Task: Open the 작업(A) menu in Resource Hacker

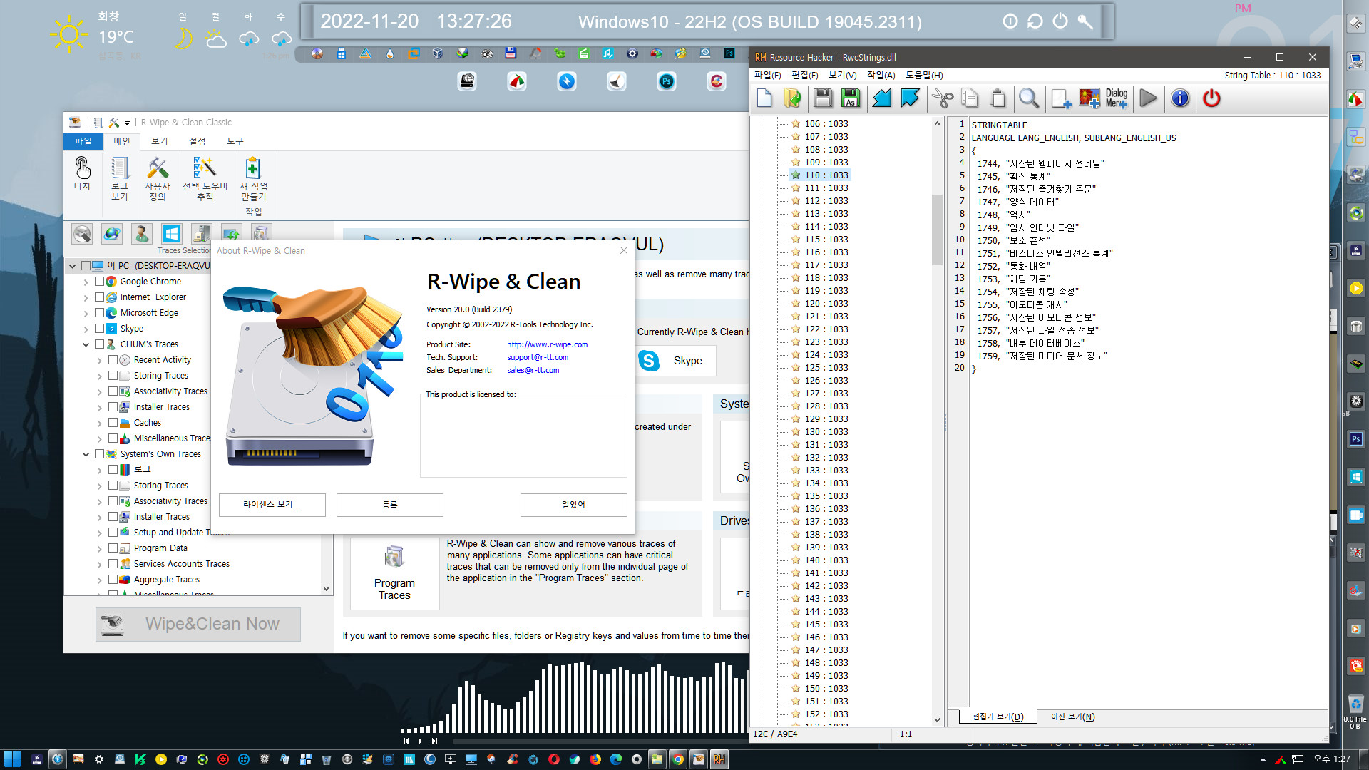Action: [x=881, y=76]
